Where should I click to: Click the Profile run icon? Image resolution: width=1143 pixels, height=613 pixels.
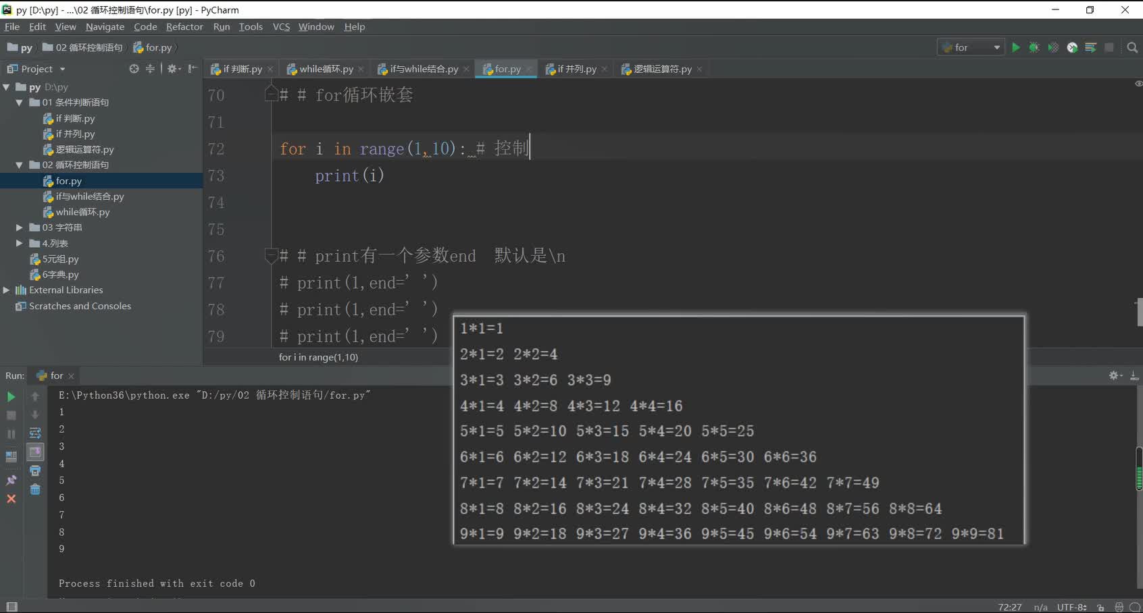point(1072,47)
